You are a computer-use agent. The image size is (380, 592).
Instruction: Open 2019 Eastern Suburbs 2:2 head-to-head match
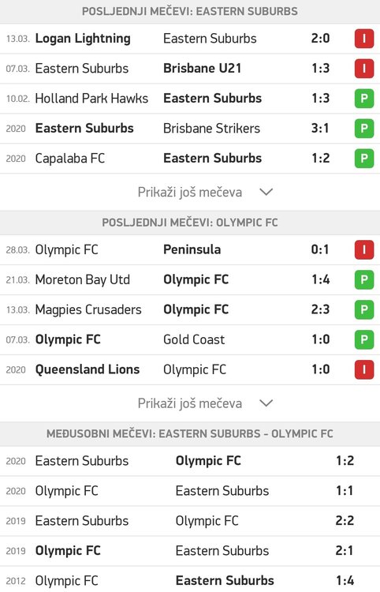[190, 521]
